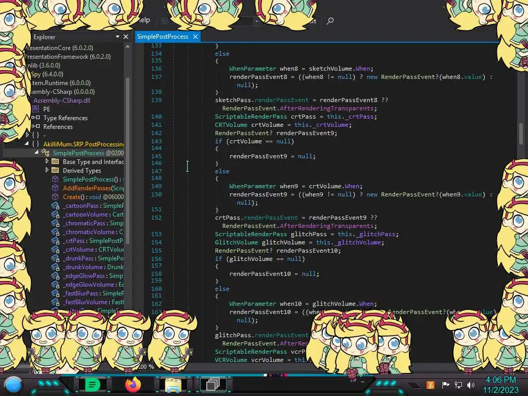Screen dimensions: 528x396
Task: Select the SimplePostProcess document tab
Action: click(x=162, y=37)
